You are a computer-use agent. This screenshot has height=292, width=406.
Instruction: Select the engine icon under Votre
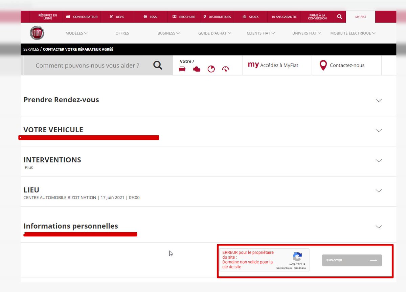click(x=197, y=69)
